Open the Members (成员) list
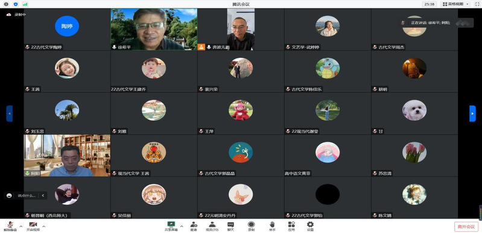 click(212, 226)
